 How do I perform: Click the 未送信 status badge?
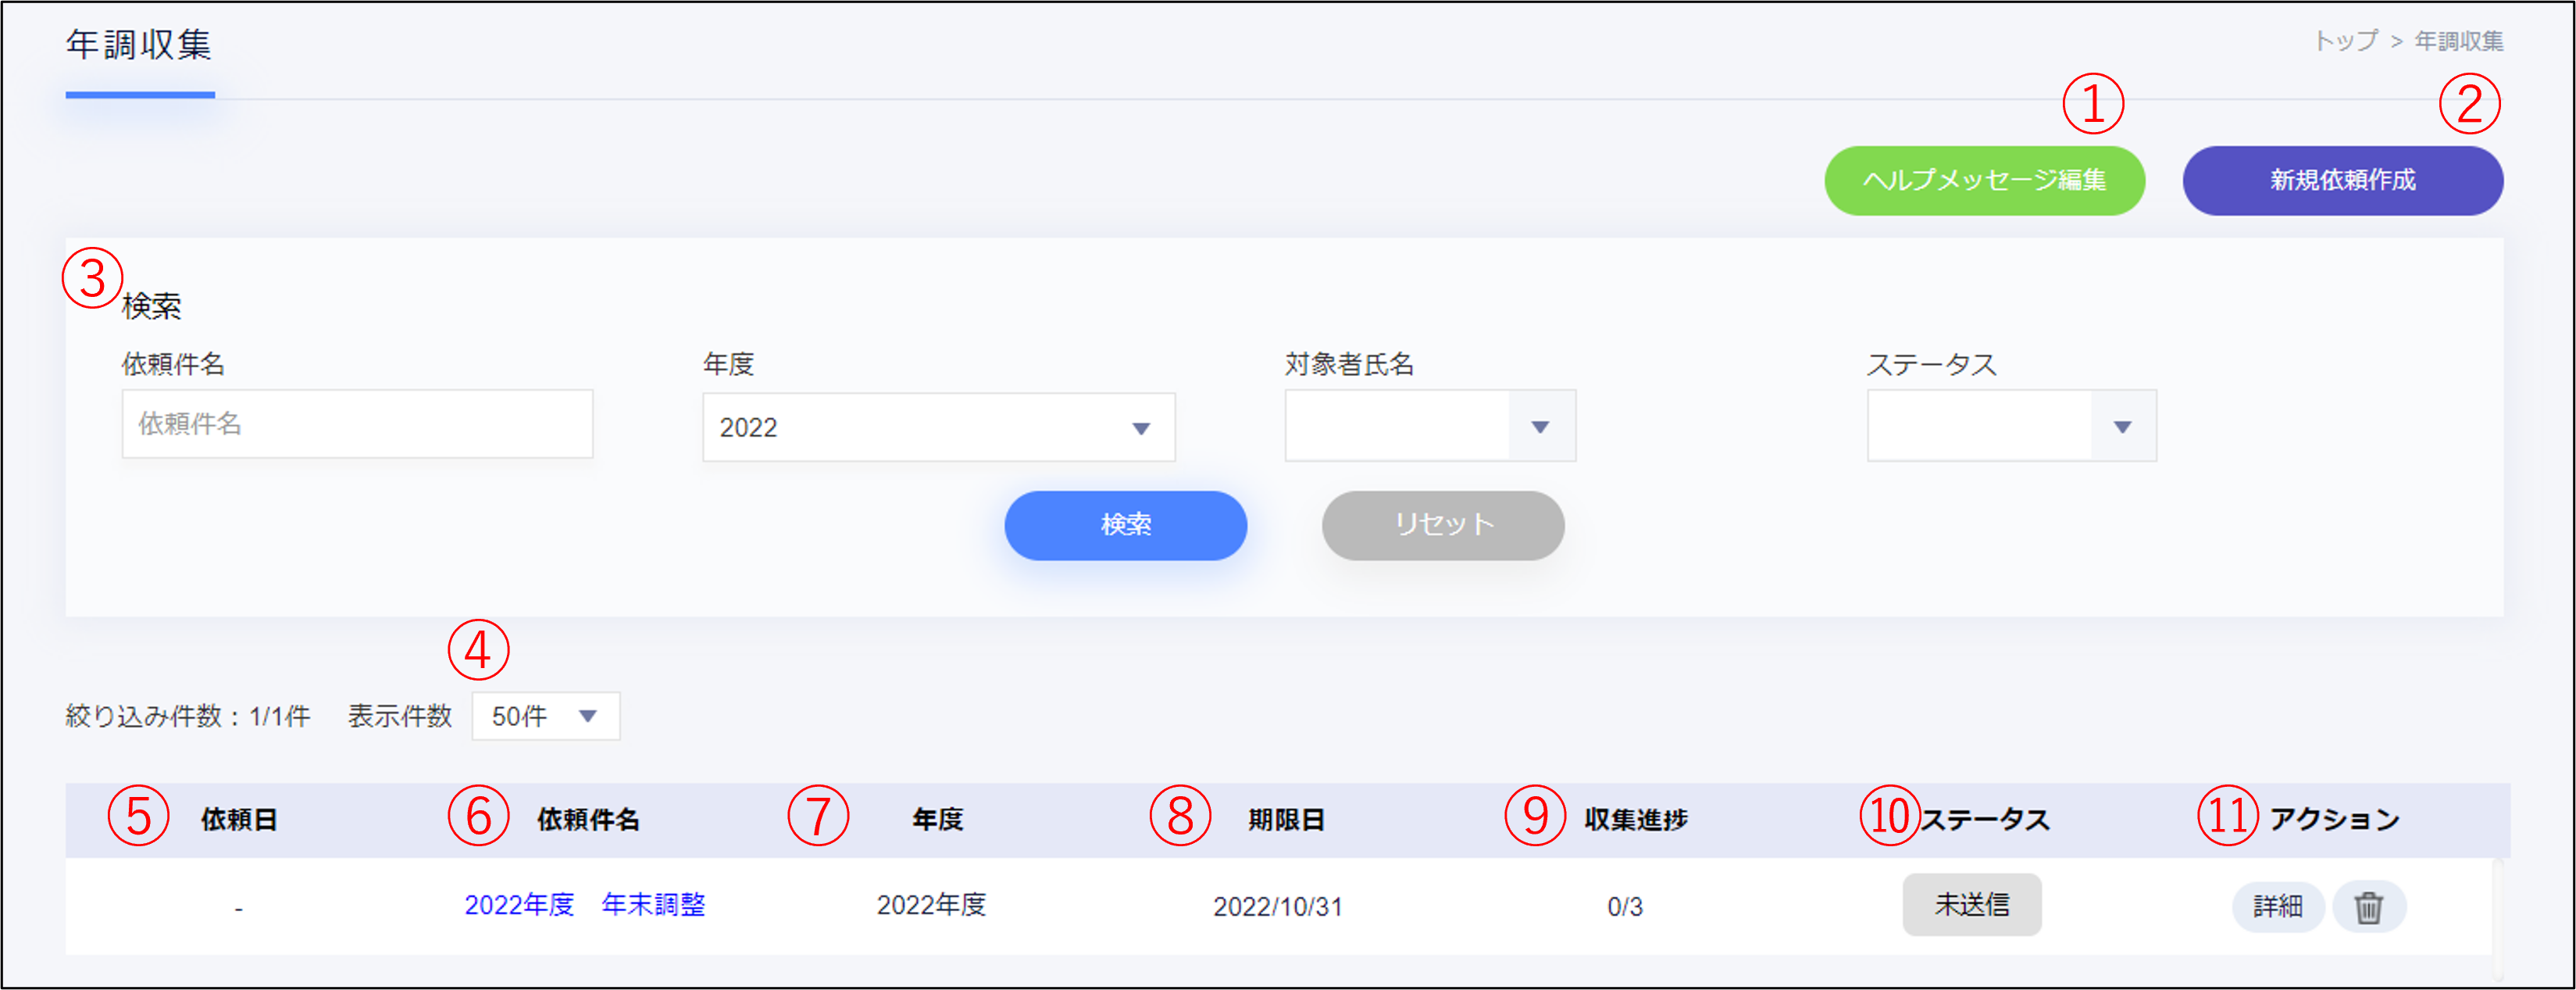[1971, 905]
